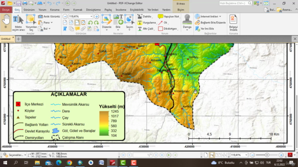Click the Bul... button at top right
Viewport: 298px width, 167px height.
[x=270, y=10]
